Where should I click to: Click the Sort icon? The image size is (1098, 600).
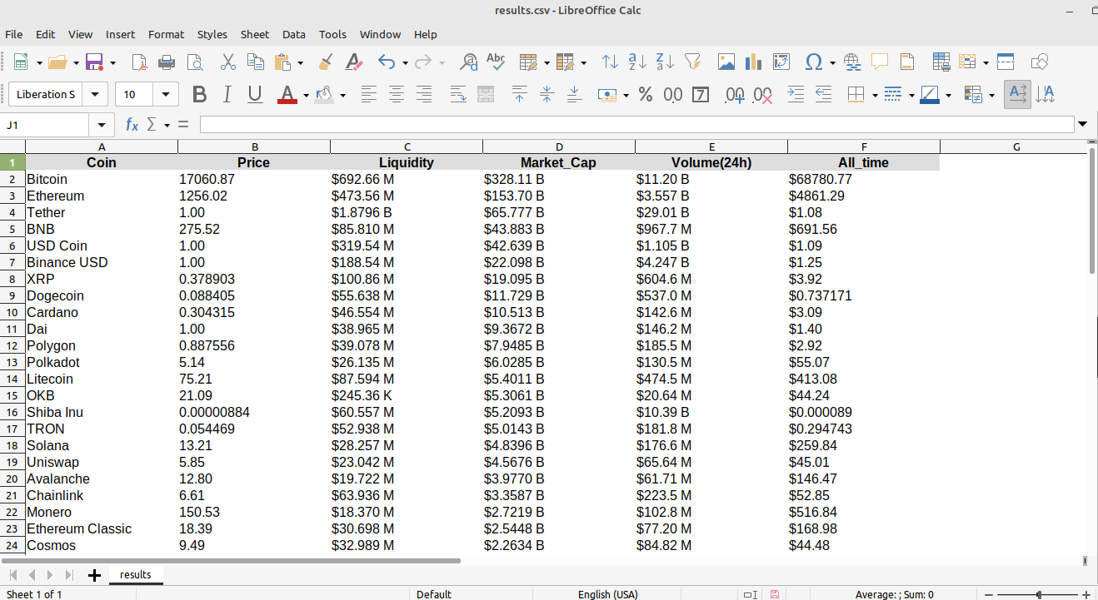tap(611, 62)
